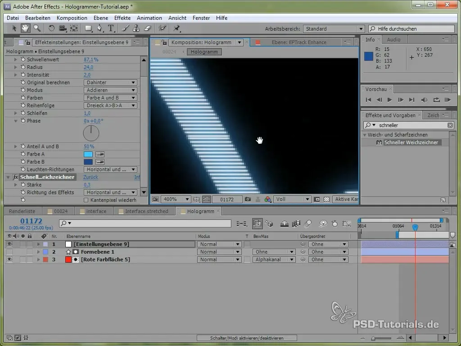Expand the Schleifen property triangle
This screenshot has width=461, height=346.
coord(16,113)
